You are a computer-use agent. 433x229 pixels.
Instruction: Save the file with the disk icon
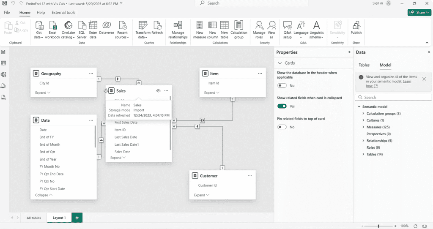click(x=5, y=3)
